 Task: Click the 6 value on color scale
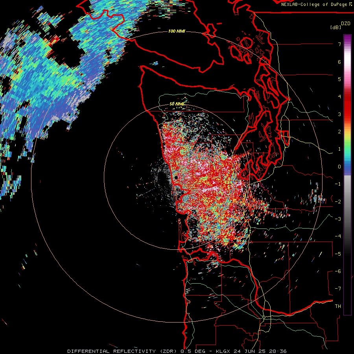coord(339,62)
